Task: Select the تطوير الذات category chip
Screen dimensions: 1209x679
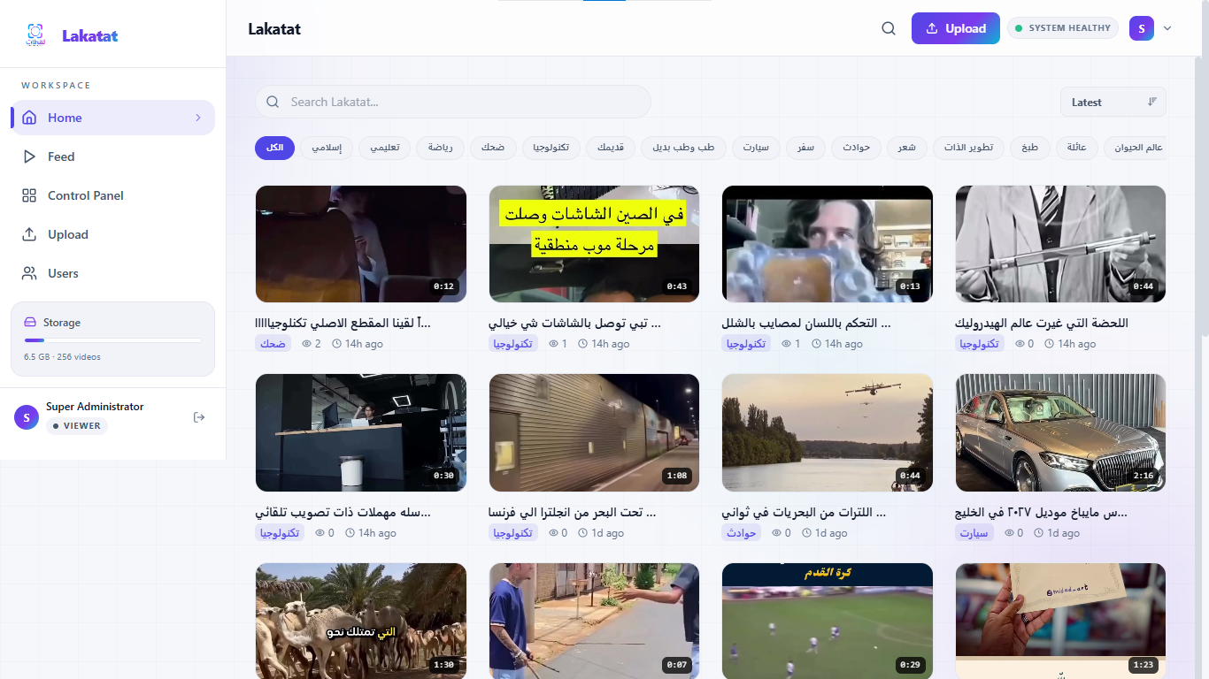Action: pyautogui.click(x=968, y=148)
